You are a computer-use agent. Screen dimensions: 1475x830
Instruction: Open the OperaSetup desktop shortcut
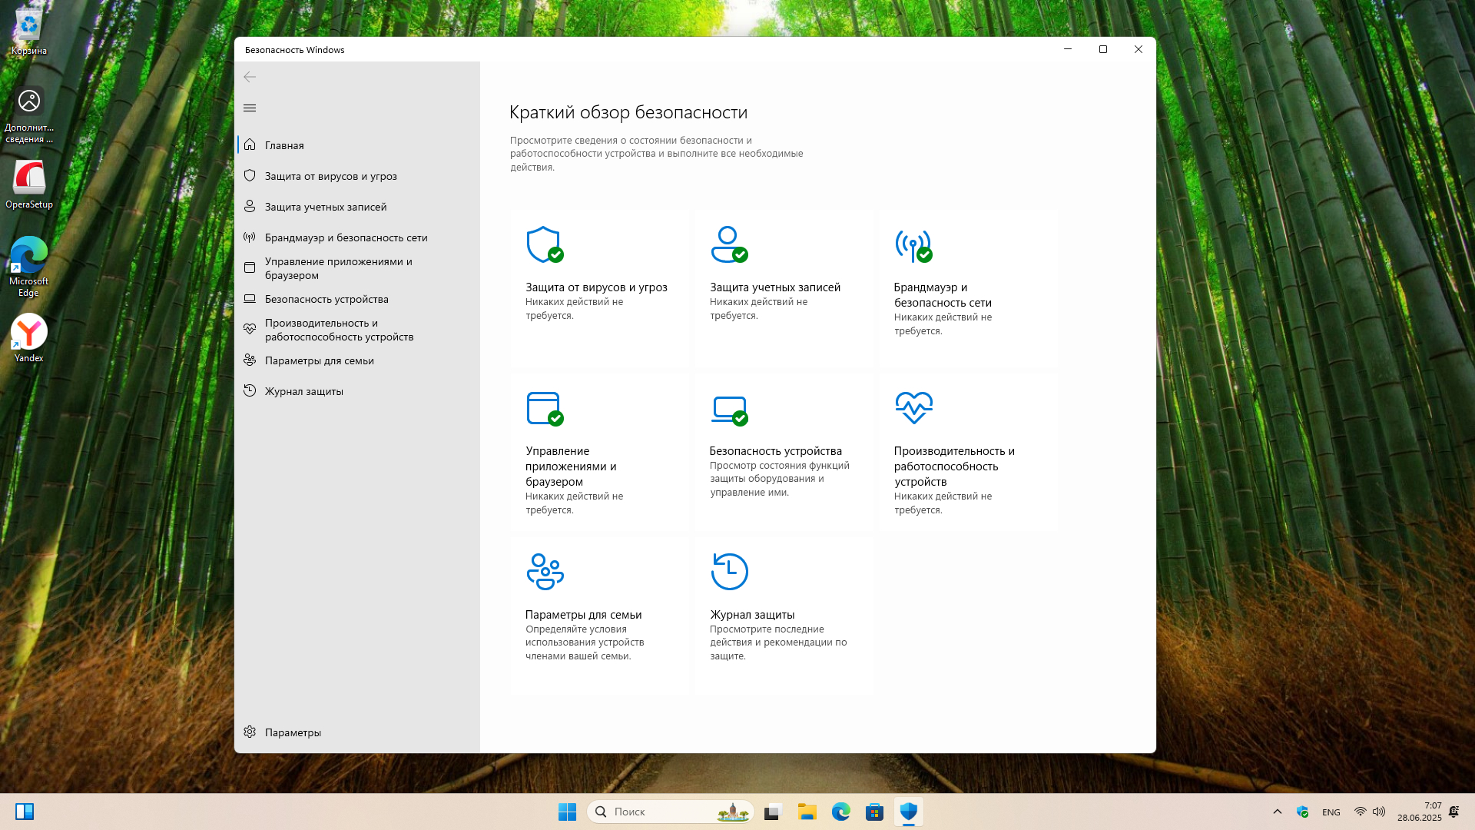pyautogui.click(x=29, y=184)
